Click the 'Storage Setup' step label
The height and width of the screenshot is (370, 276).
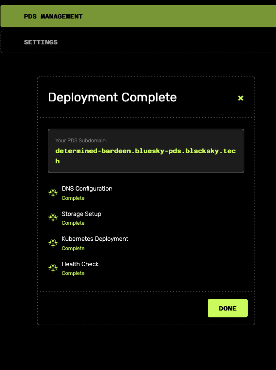point(81,214)
